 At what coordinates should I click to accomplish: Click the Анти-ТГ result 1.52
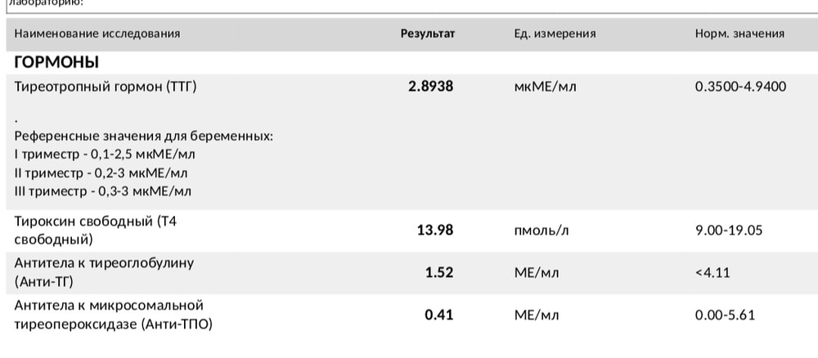[x=438, y=272]
